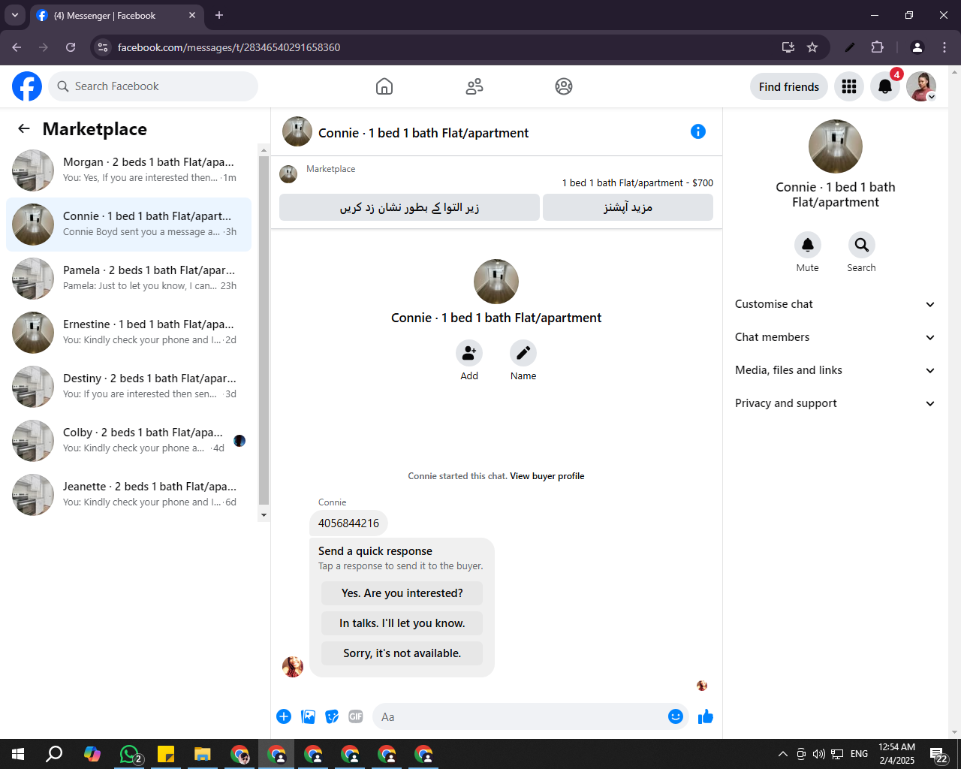Open File Explorer from the taskbar
The image size is (961, 769).
point(203,754)
